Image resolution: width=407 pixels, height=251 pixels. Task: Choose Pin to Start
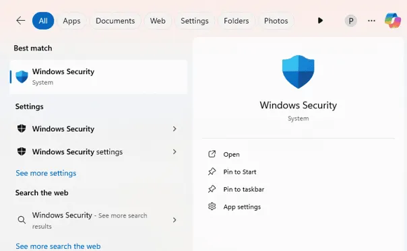click(240, 172)
